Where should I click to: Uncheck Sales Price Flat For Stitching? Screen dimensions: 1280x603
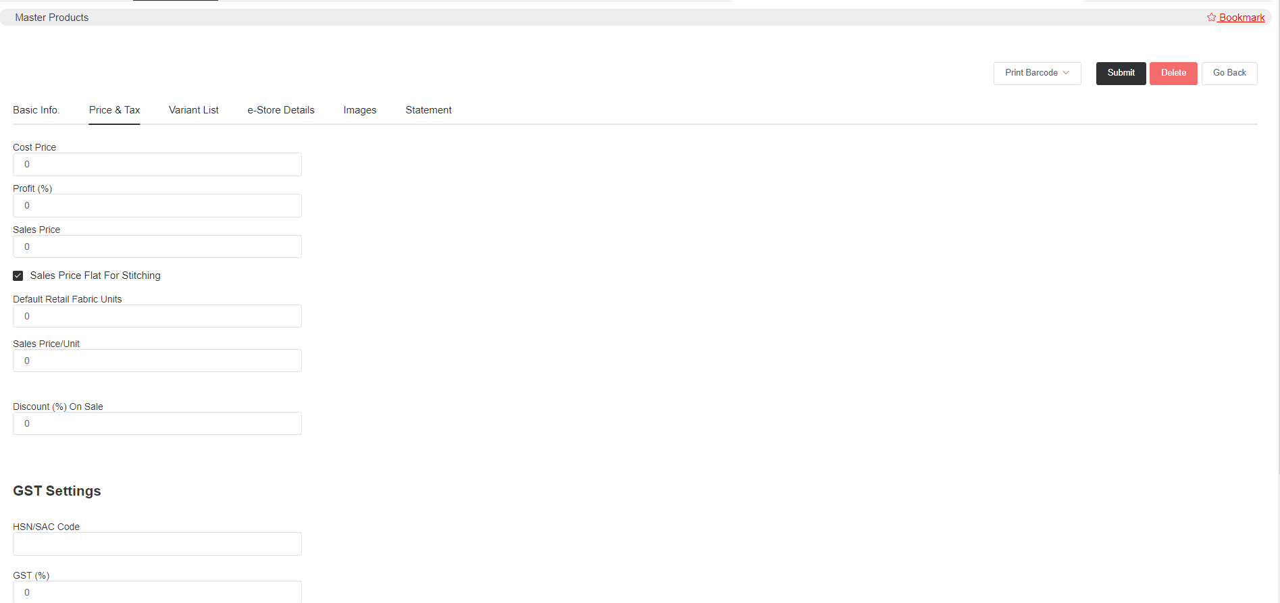point(18,276)
